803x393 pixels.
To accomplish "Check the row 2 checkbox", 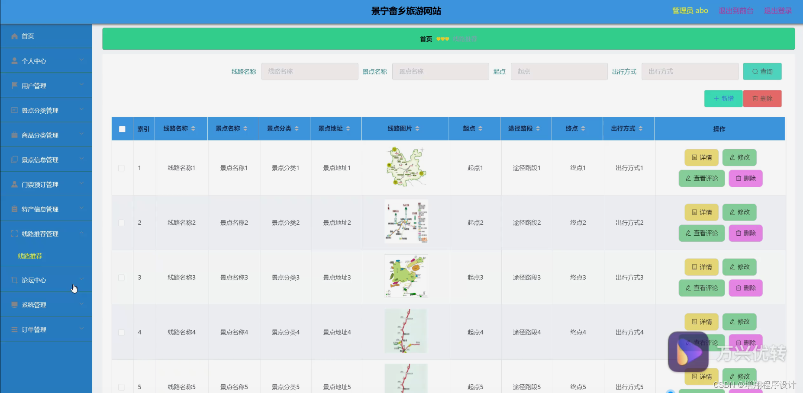I will [x=121, y=223].
